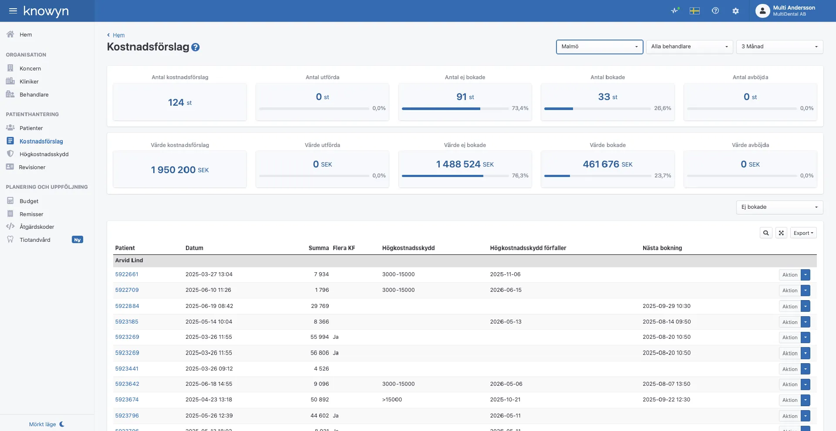The image size is (836, 431).
Task: Open the Malmö clinic dropdown
Action: coord(599,47)
